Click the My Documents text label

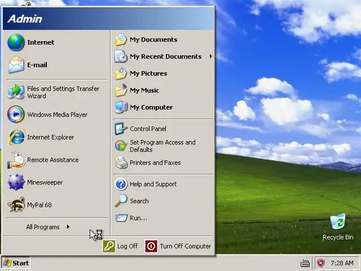point(153,40)
